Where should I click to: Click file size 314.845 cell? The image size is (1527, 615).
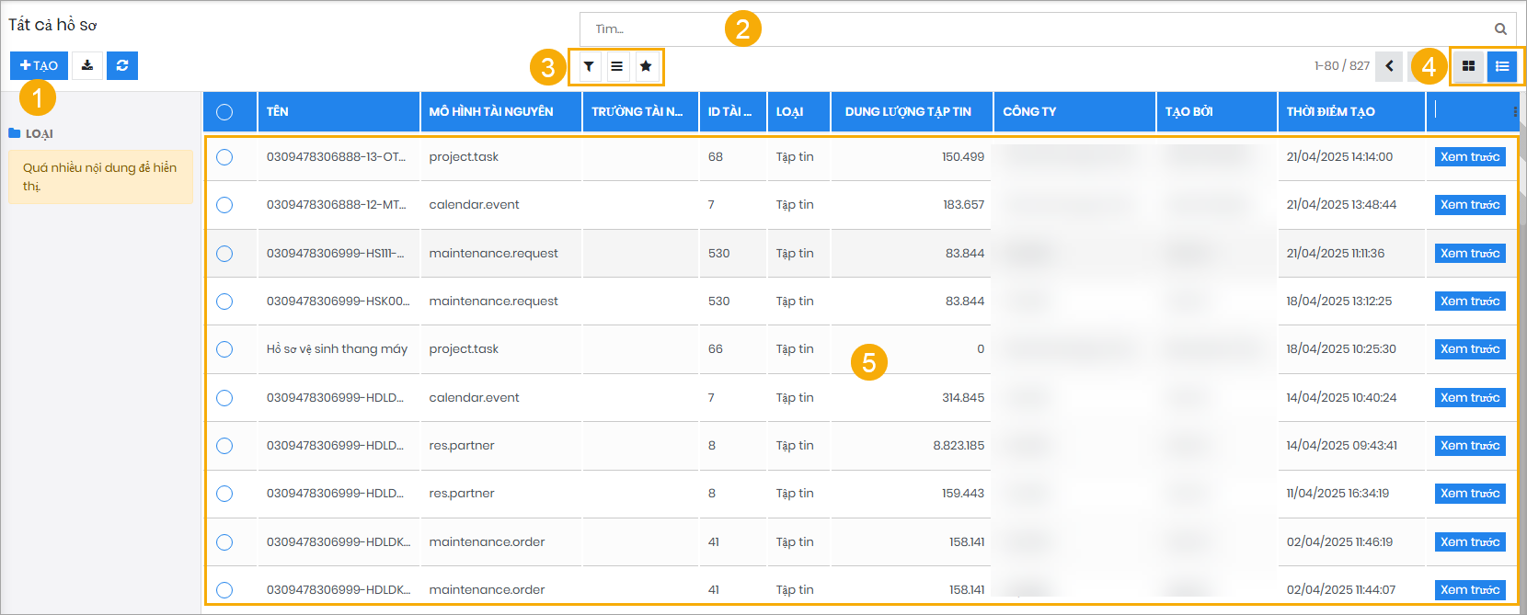click(x=963, y=398)
